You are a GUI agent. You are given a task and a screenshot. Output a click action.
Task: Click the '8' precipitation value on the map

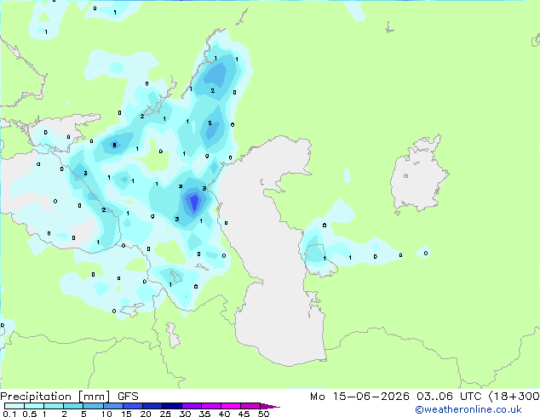[115, 145]
